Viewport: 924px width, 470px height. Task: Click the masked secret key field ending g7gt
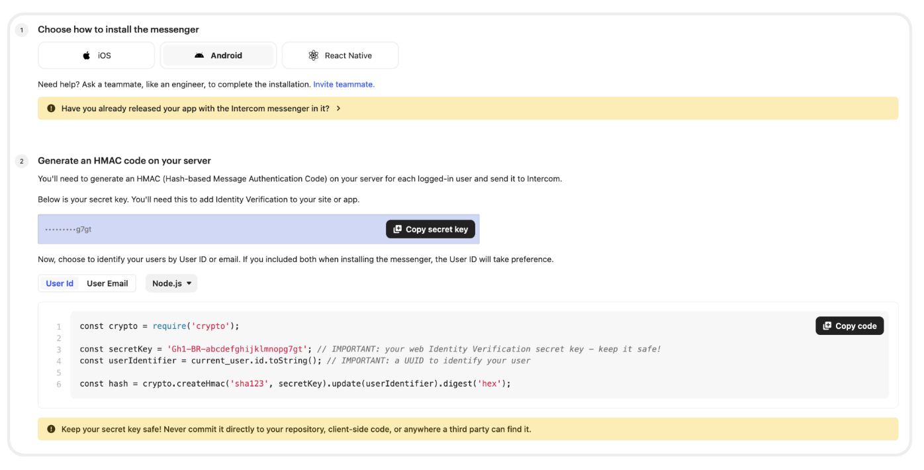(x=259, y=229)
